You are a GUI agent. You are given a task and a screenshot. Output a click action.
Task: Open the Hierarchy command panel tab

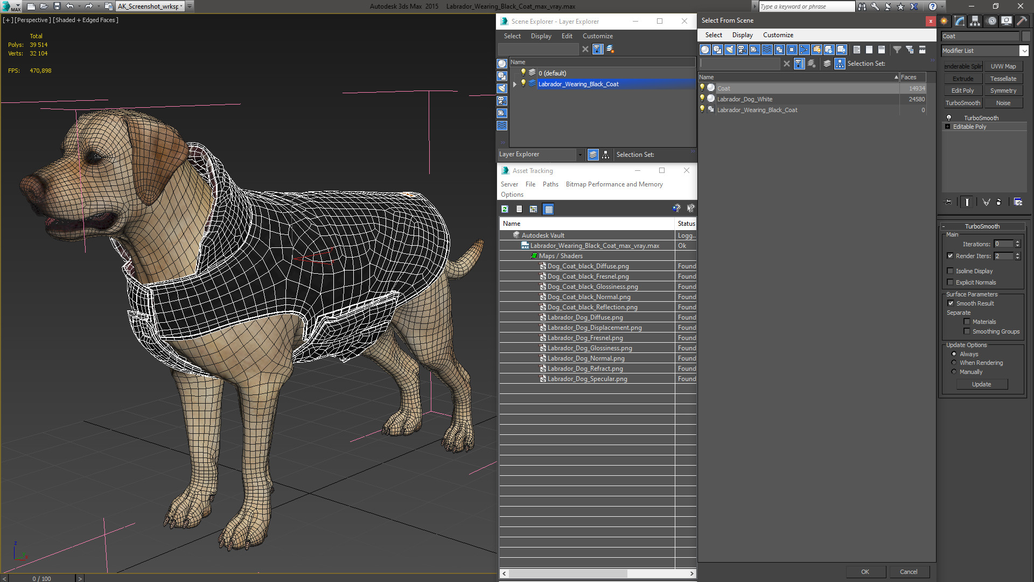[x=975, y=21]
